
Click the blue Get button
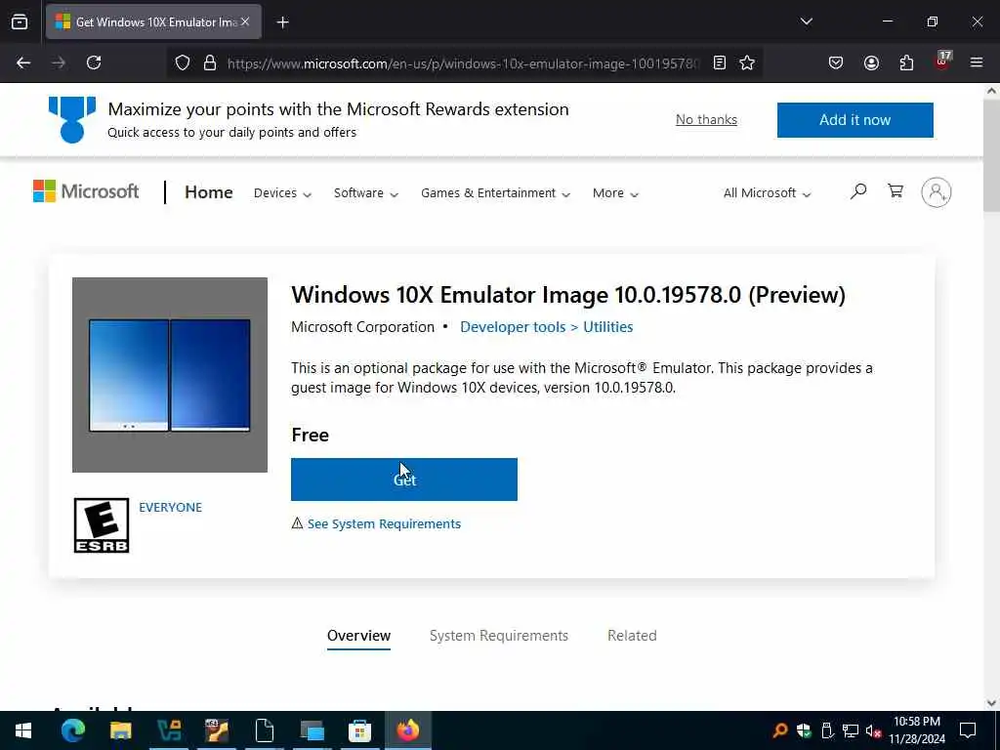(x=403, y=479)
